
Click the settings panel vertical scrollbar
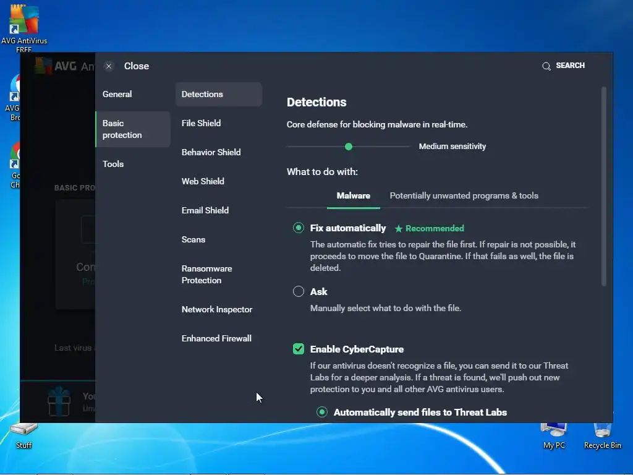[x=604, y=187]
